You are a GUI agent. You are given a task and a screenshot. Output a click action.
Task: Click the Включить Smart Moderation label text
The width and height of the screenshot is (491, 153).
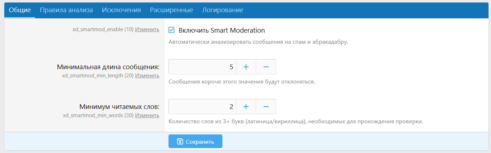(x=222, y=30)
